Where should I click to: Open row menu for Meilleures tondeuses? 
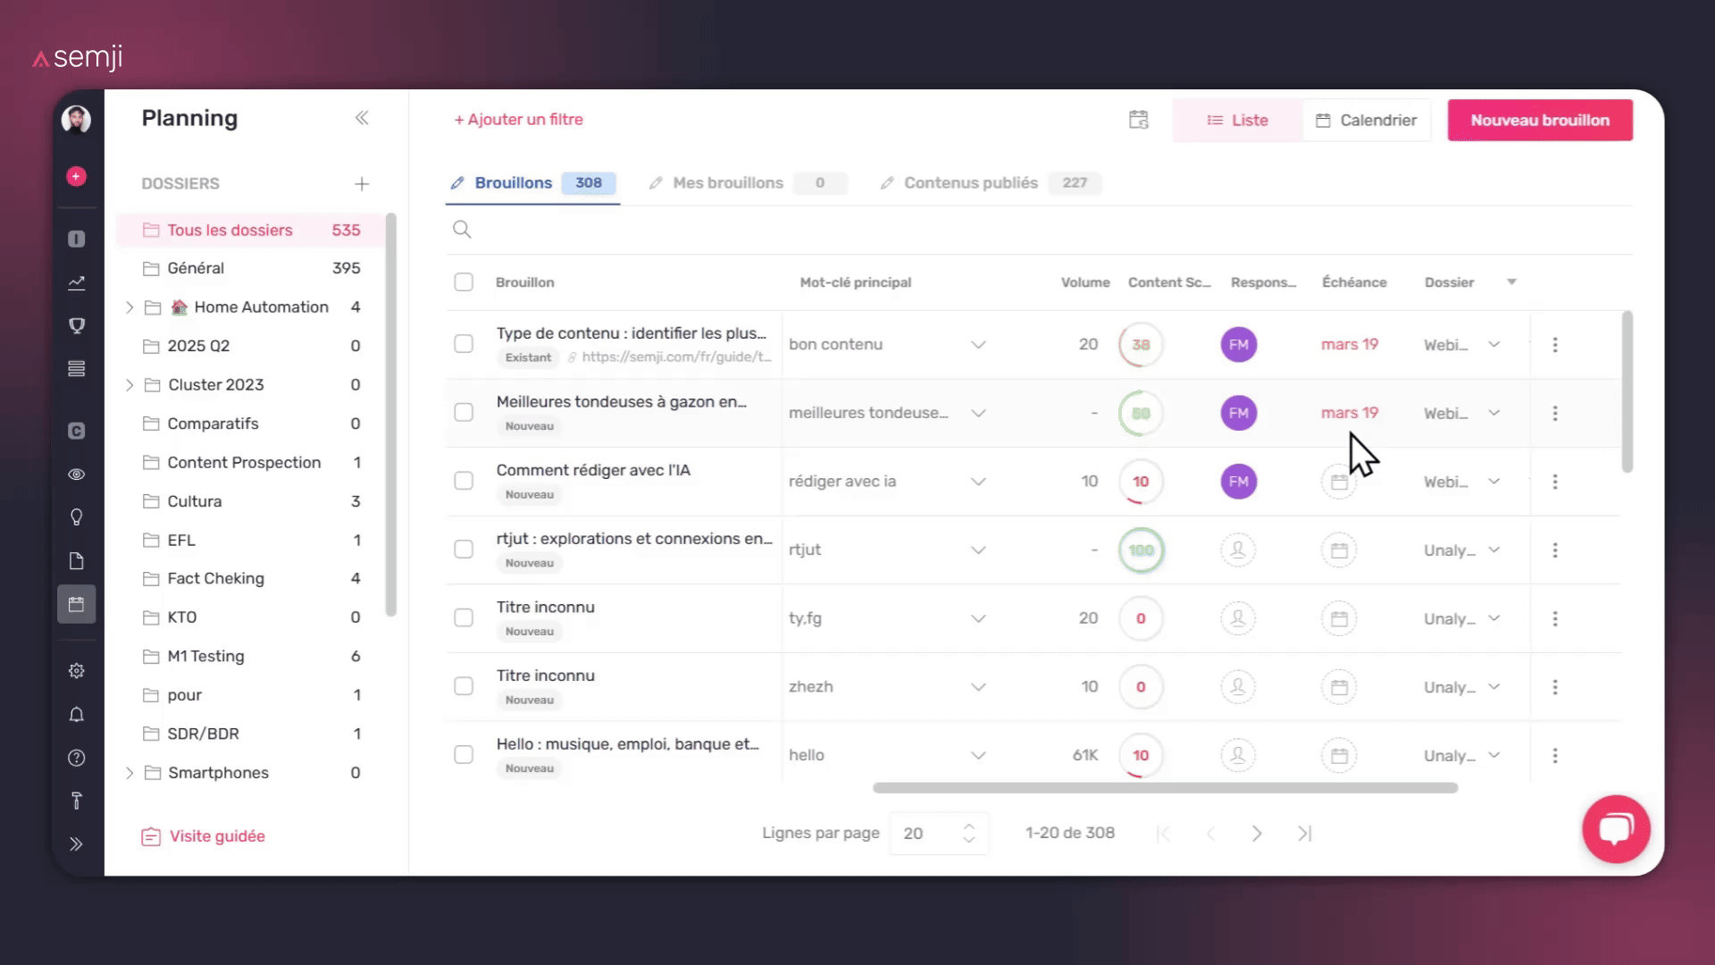coord(1555,413)
